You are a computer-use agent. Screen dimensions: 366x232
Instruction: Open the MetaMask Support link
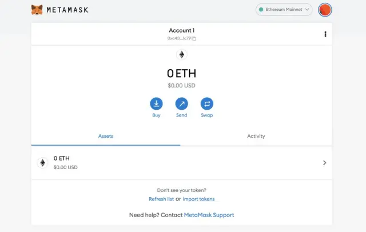click(209, 215)
